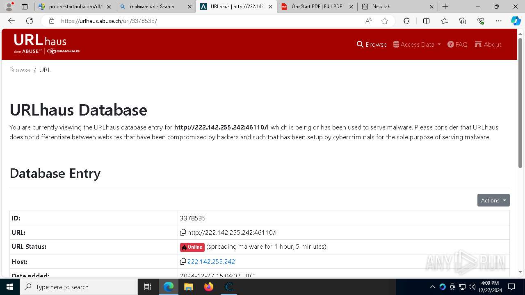This screenshot has width=525, height=295.
Task: Click the URLhaus logo
Action: tap(46, 44)
